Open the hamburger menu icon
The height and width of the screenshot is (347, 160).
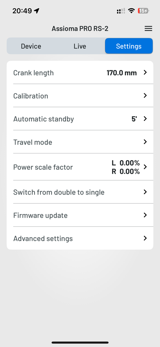coord(148,29)
